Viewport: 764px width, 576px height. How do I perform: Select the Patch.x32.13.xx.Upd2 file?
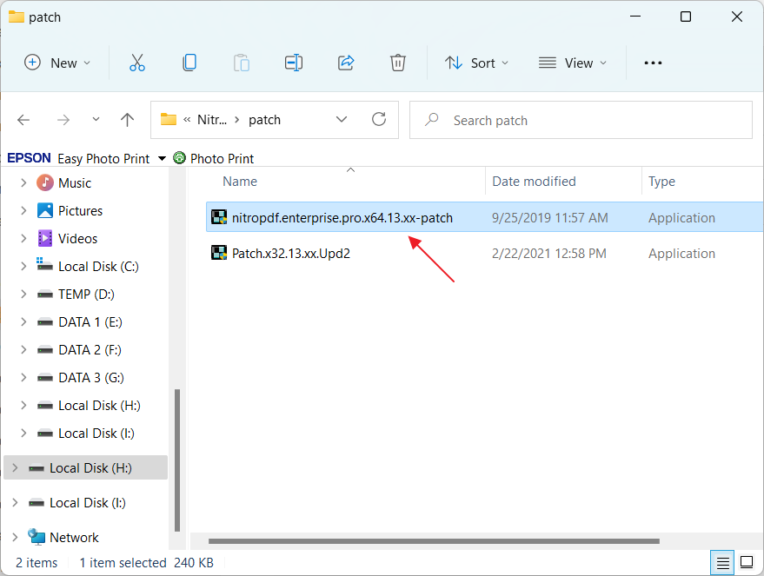291,253
